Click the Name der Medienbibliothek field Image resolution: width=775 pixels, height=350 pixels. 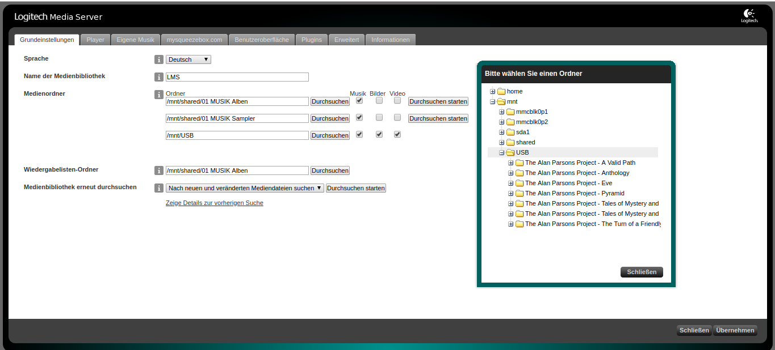[237, 77]
